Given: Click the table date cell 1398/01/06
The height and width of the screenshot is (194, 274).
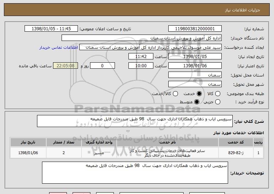Looking at the screenshot, I should pyautogui.click(x=28, y=153).
